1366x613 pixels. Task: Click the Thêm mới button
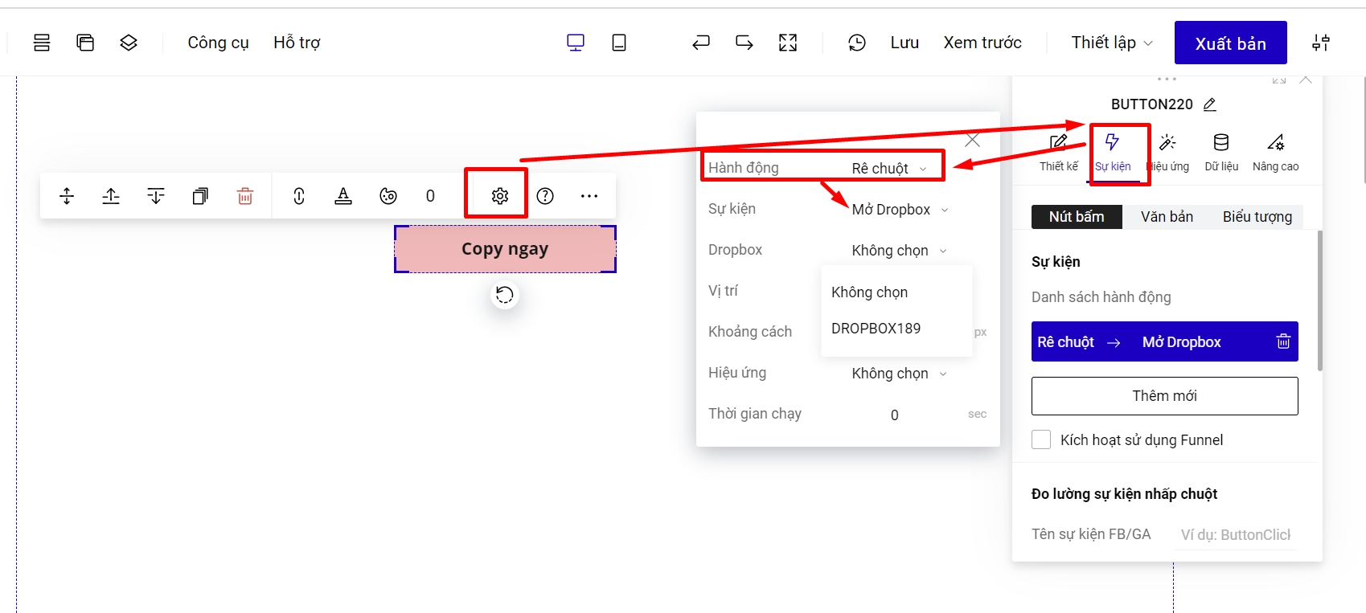[x=1164, y=396]
